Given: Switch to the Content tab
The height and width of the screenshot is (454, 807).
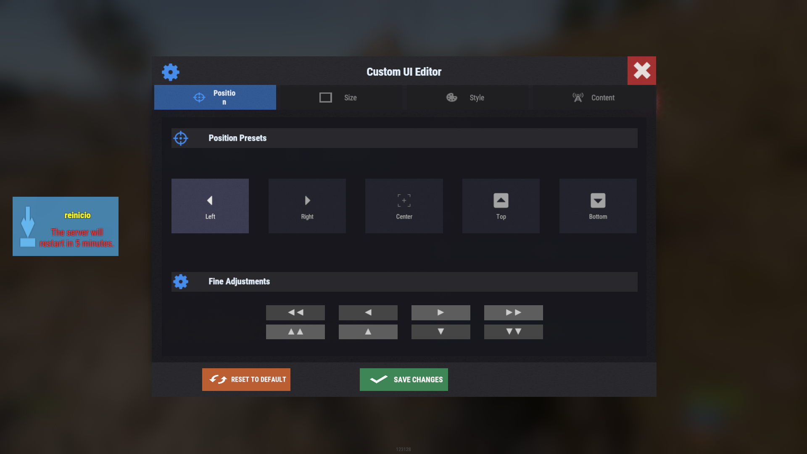Looking at the screenshot, I should coord(593,98).
